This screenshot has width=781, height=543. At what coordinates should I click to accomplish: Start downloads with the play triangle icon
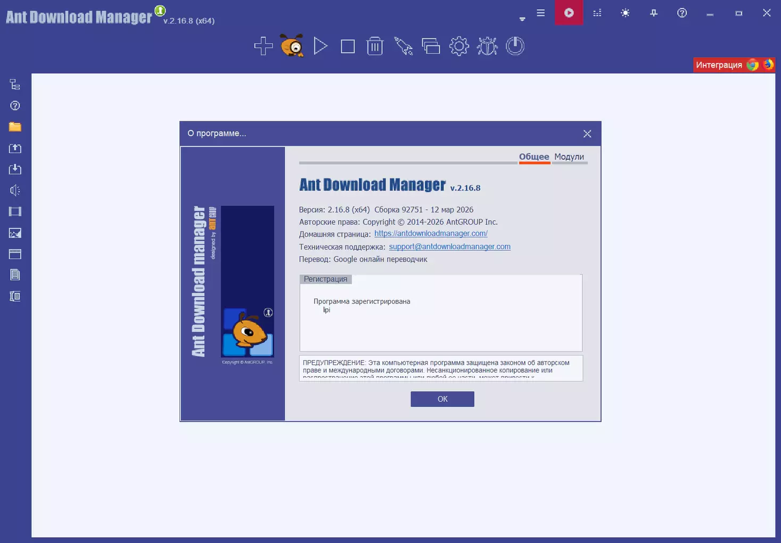(x=320, y=46)
